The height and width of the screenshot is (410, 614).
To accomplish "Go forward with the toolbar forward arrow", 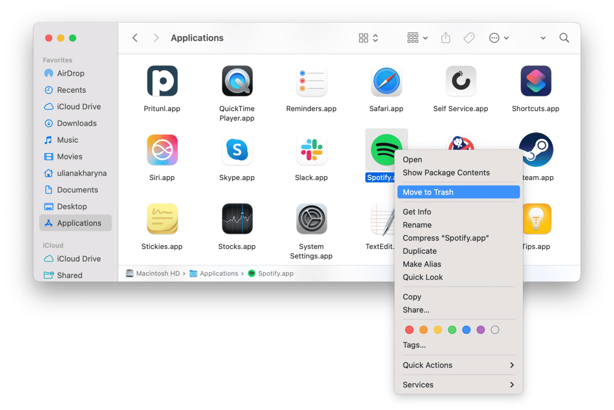I will (x=156, y=38).
